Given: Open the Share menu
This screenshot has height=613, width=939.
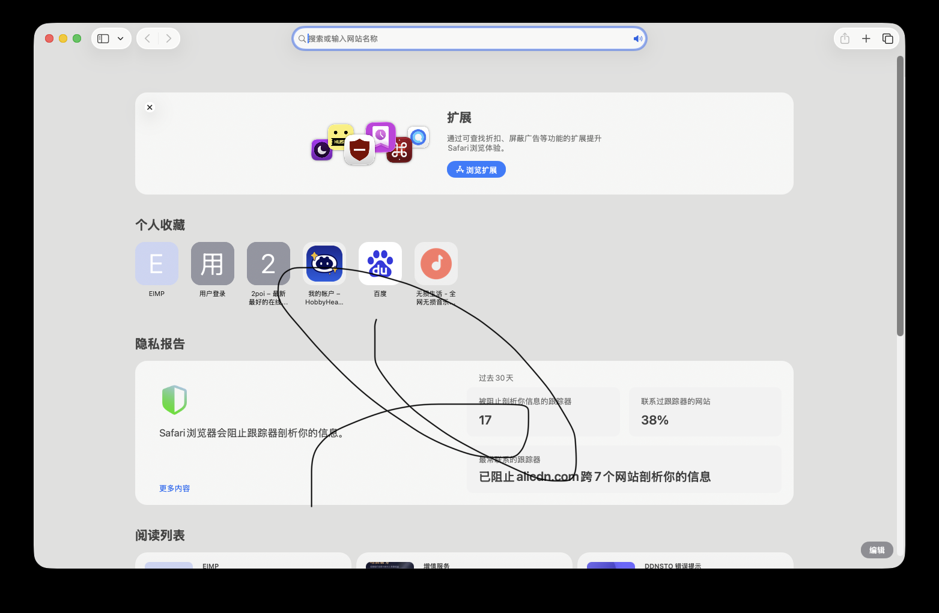Looking at the screenshot, I should tap(845, 38).
